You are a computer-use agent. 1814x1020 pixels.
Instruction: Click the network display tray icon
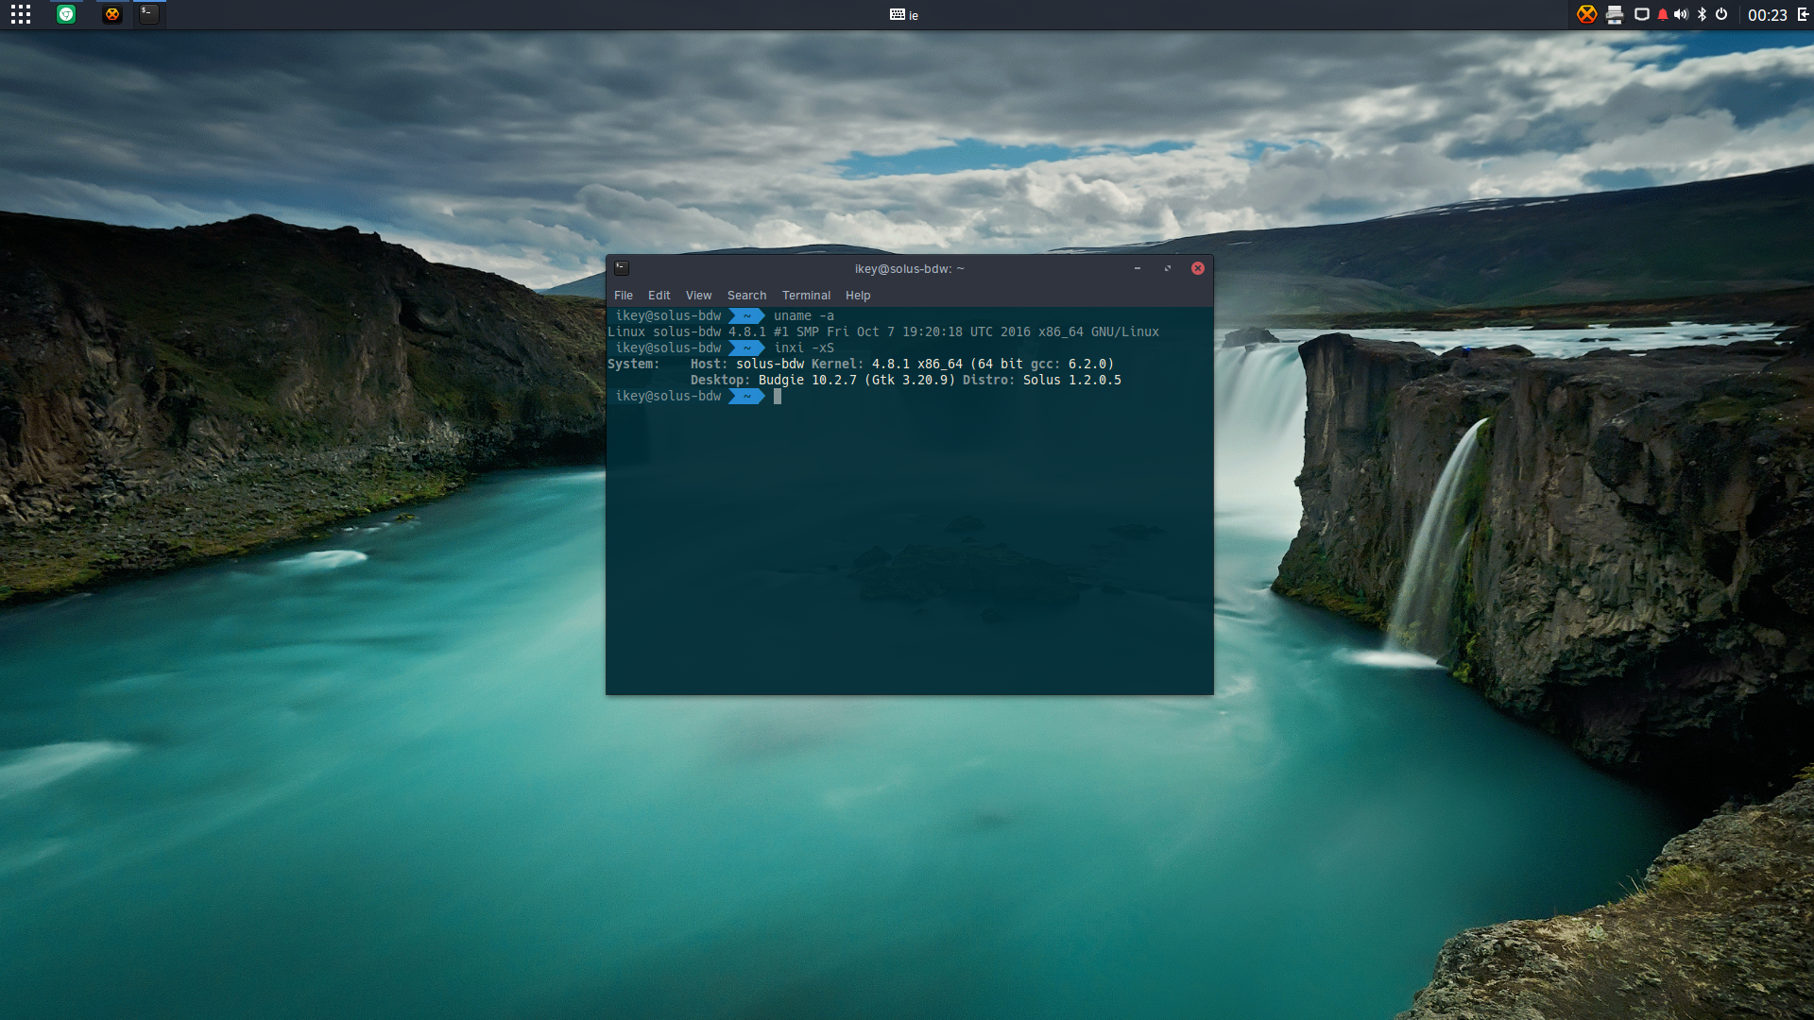tap(1642, 14)
